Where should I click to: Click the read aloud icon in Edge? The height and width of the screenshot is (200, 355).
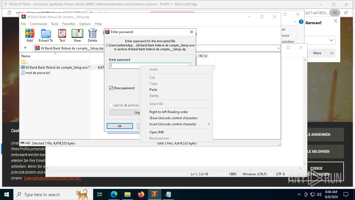tap(346, 13)
